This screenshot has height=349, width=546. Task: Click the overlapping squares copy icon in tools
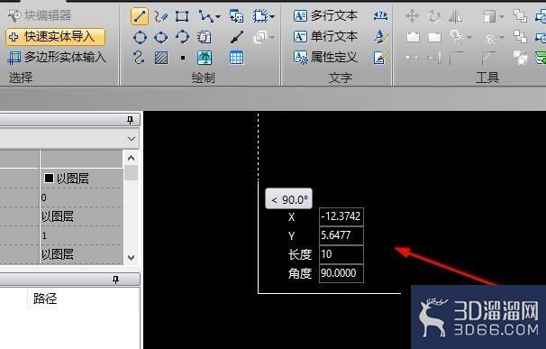coord(520,15)
